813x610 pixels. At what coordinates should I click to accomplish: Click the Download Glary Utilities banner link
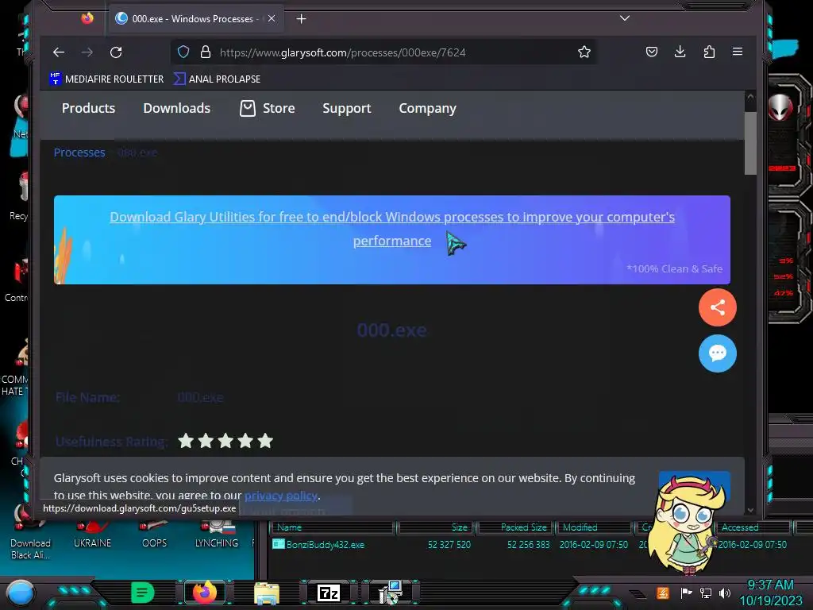392,229
